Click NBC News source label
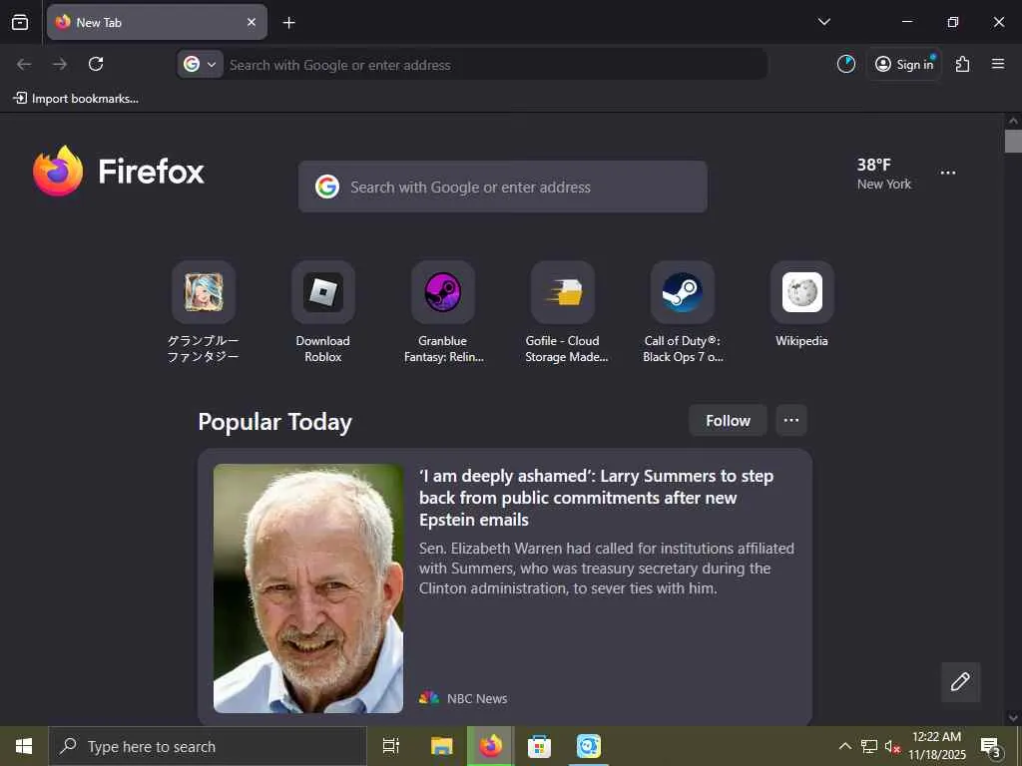The width and height of the screenshot is (1022, 766). coord(476,698)
